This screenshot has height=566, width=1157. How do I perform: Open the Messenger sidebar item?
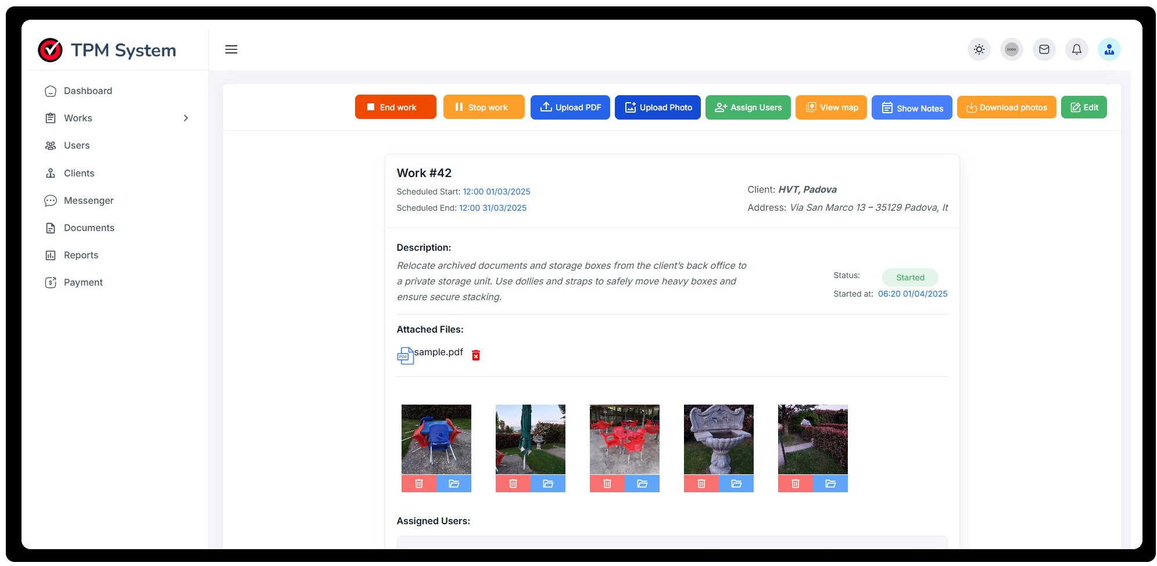coord(88,201)
